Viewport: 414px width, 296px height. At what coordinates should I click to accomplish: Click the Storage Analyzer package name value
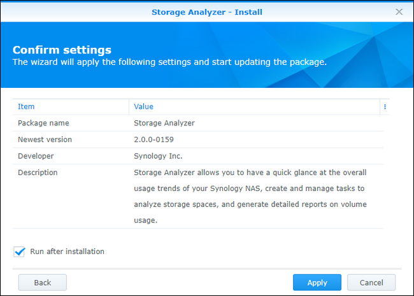[x=164, y=123]
